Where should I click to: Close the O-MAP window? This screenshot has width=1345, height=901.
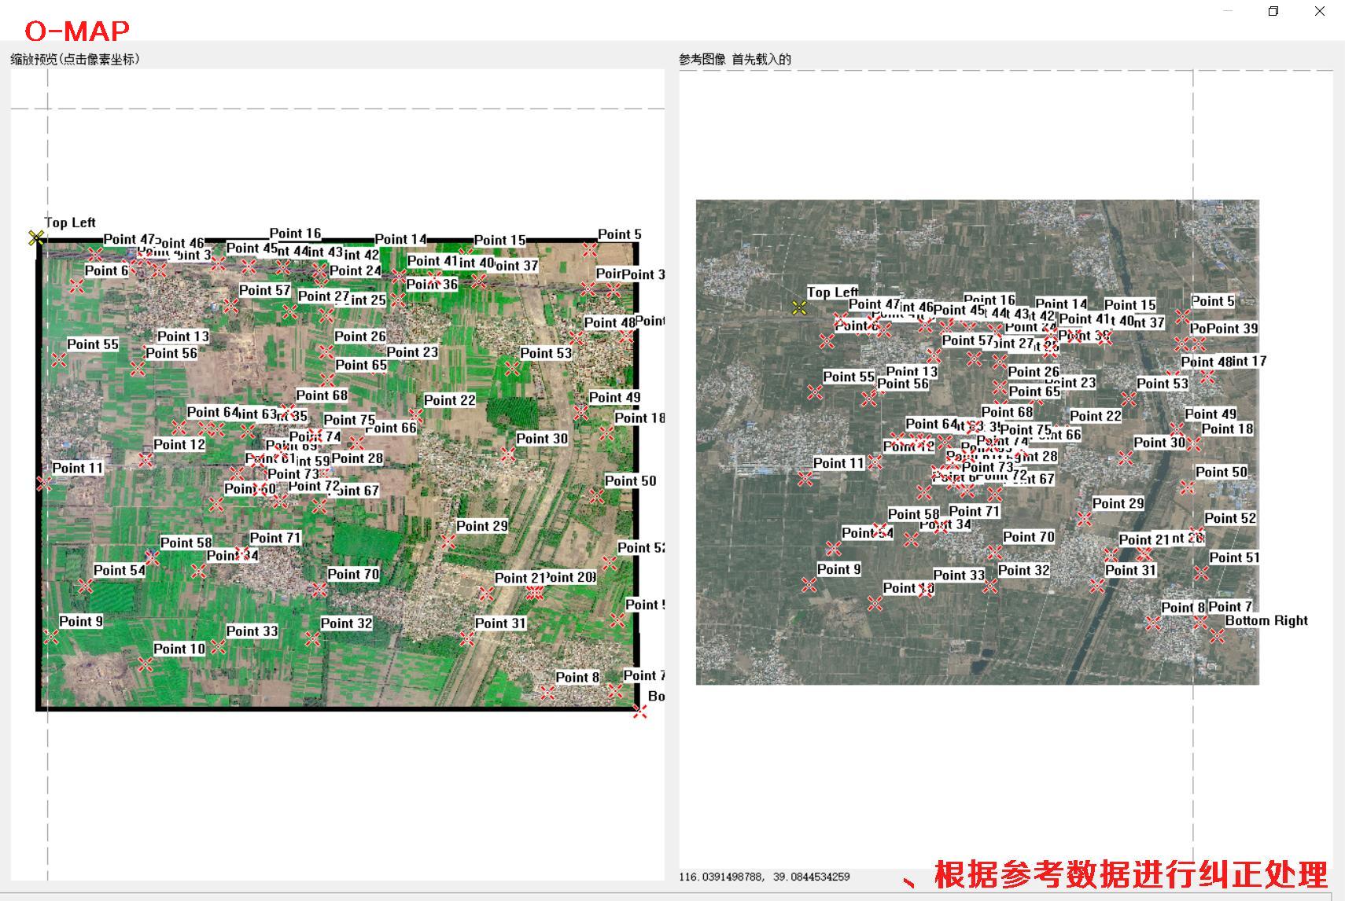coord(1320,11)
